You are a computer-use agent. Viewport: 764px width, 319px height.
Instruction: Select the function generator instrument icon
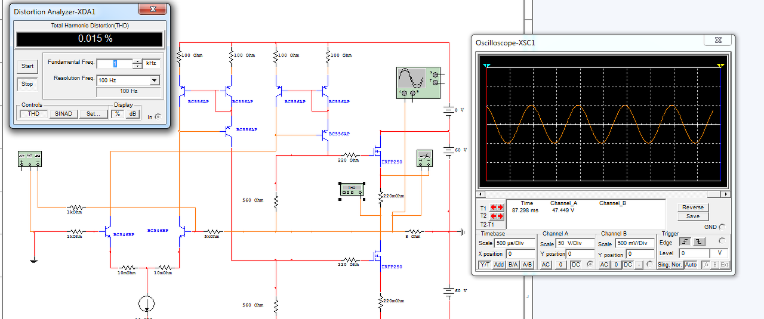[x=30, y=159]
